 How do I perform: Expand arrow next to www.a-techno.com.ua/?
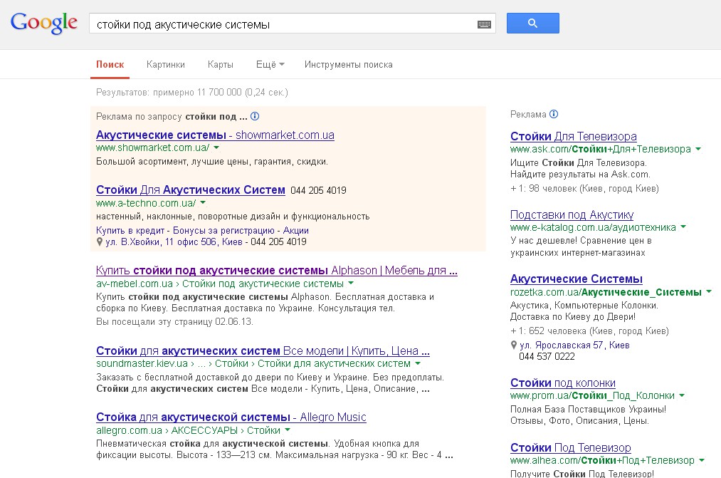203,203
